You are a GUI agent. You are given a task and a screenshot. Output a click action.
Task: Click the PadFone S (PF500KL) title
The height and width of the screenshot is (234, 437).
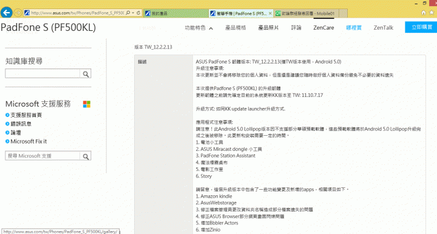coord(48,27)
